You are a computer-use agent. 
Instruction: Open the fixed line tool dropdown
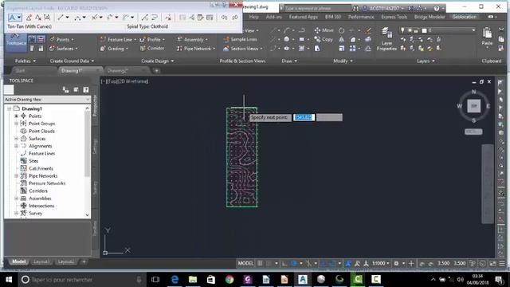(67, 18)
